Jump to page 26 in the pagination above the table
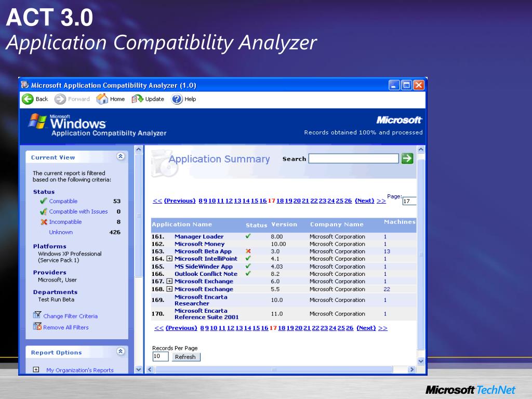Screen dimensions: 532x399 click(x=348, y=201)
